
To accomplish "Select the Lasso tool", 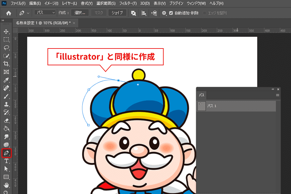I will (6, 48).
